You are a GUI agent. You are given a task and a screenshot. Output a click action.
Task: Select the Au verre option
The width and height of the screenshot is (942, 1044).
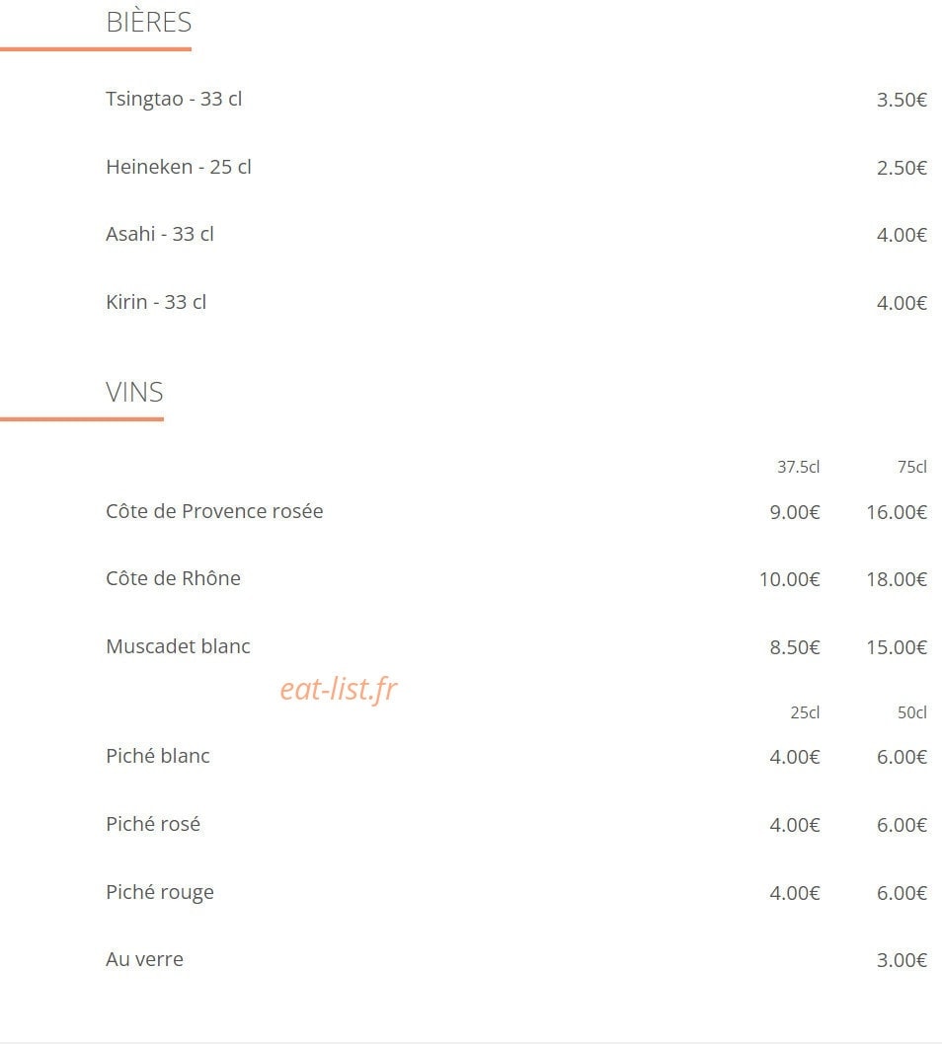(144, 959)
